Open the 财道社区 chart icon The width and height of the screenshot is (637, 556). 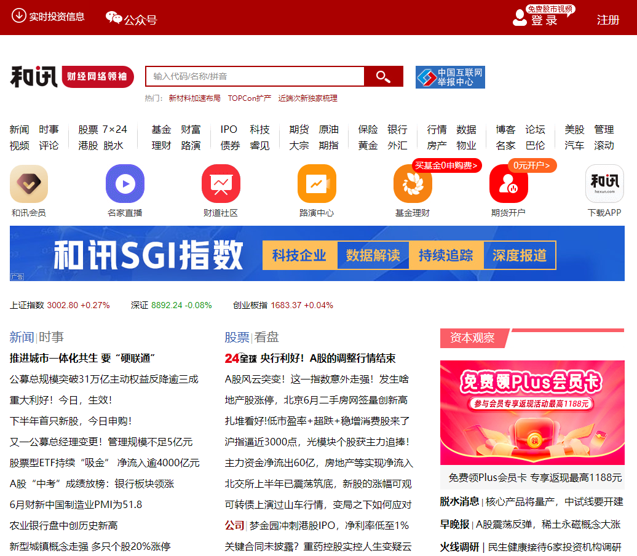click(x=221, y=184)
